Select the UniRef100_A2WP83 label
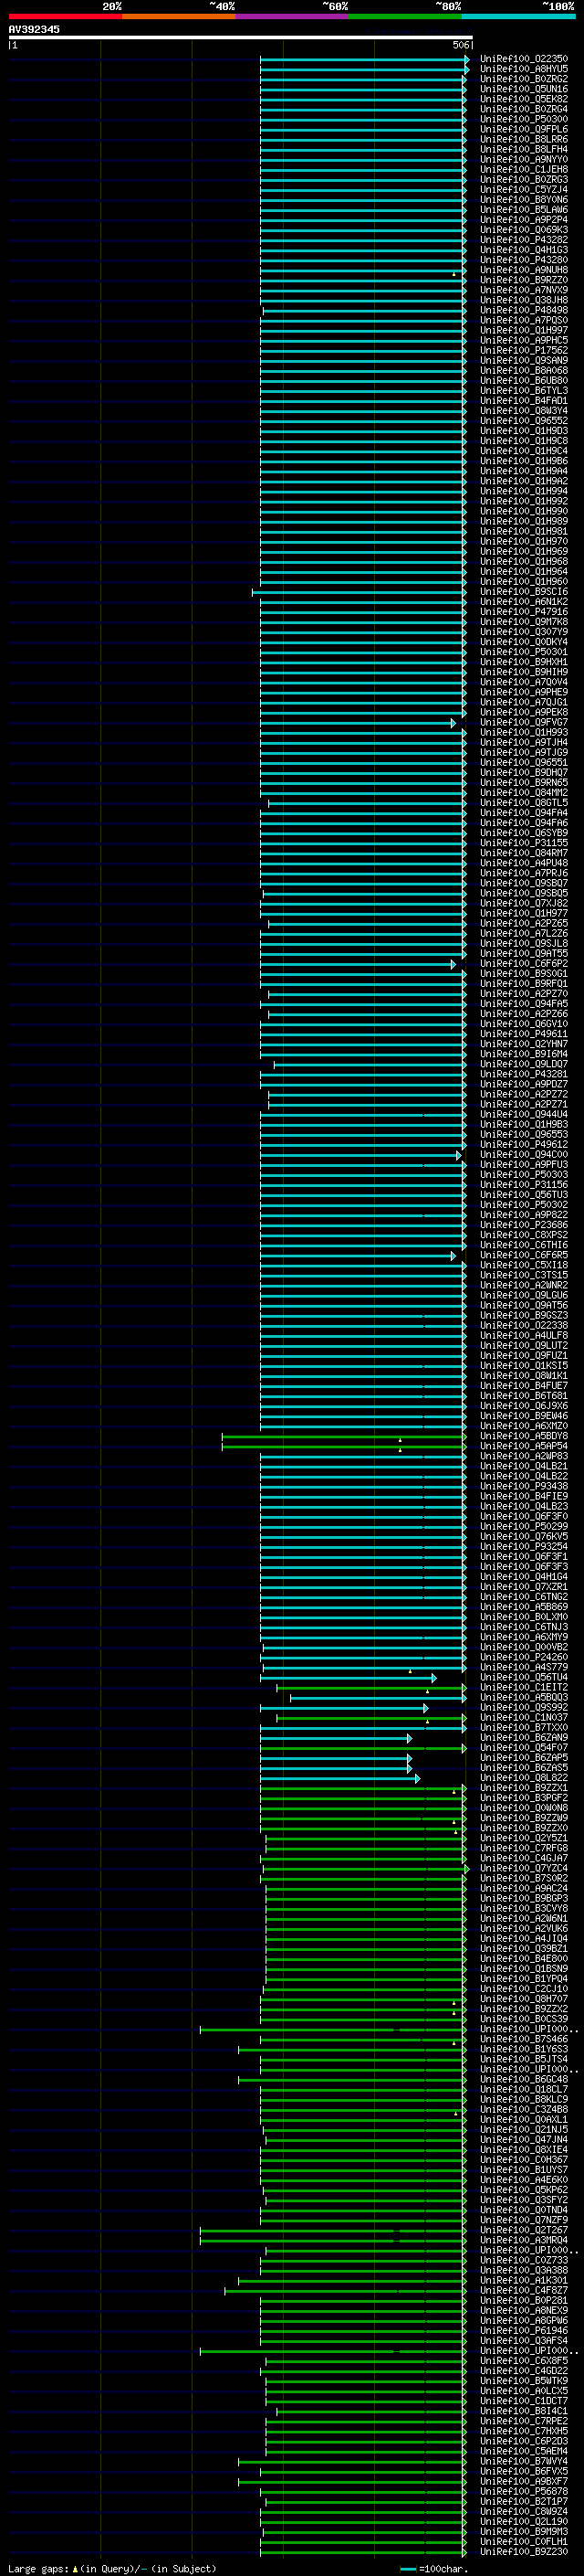The image size is (584, 2576). point(523,1456)
